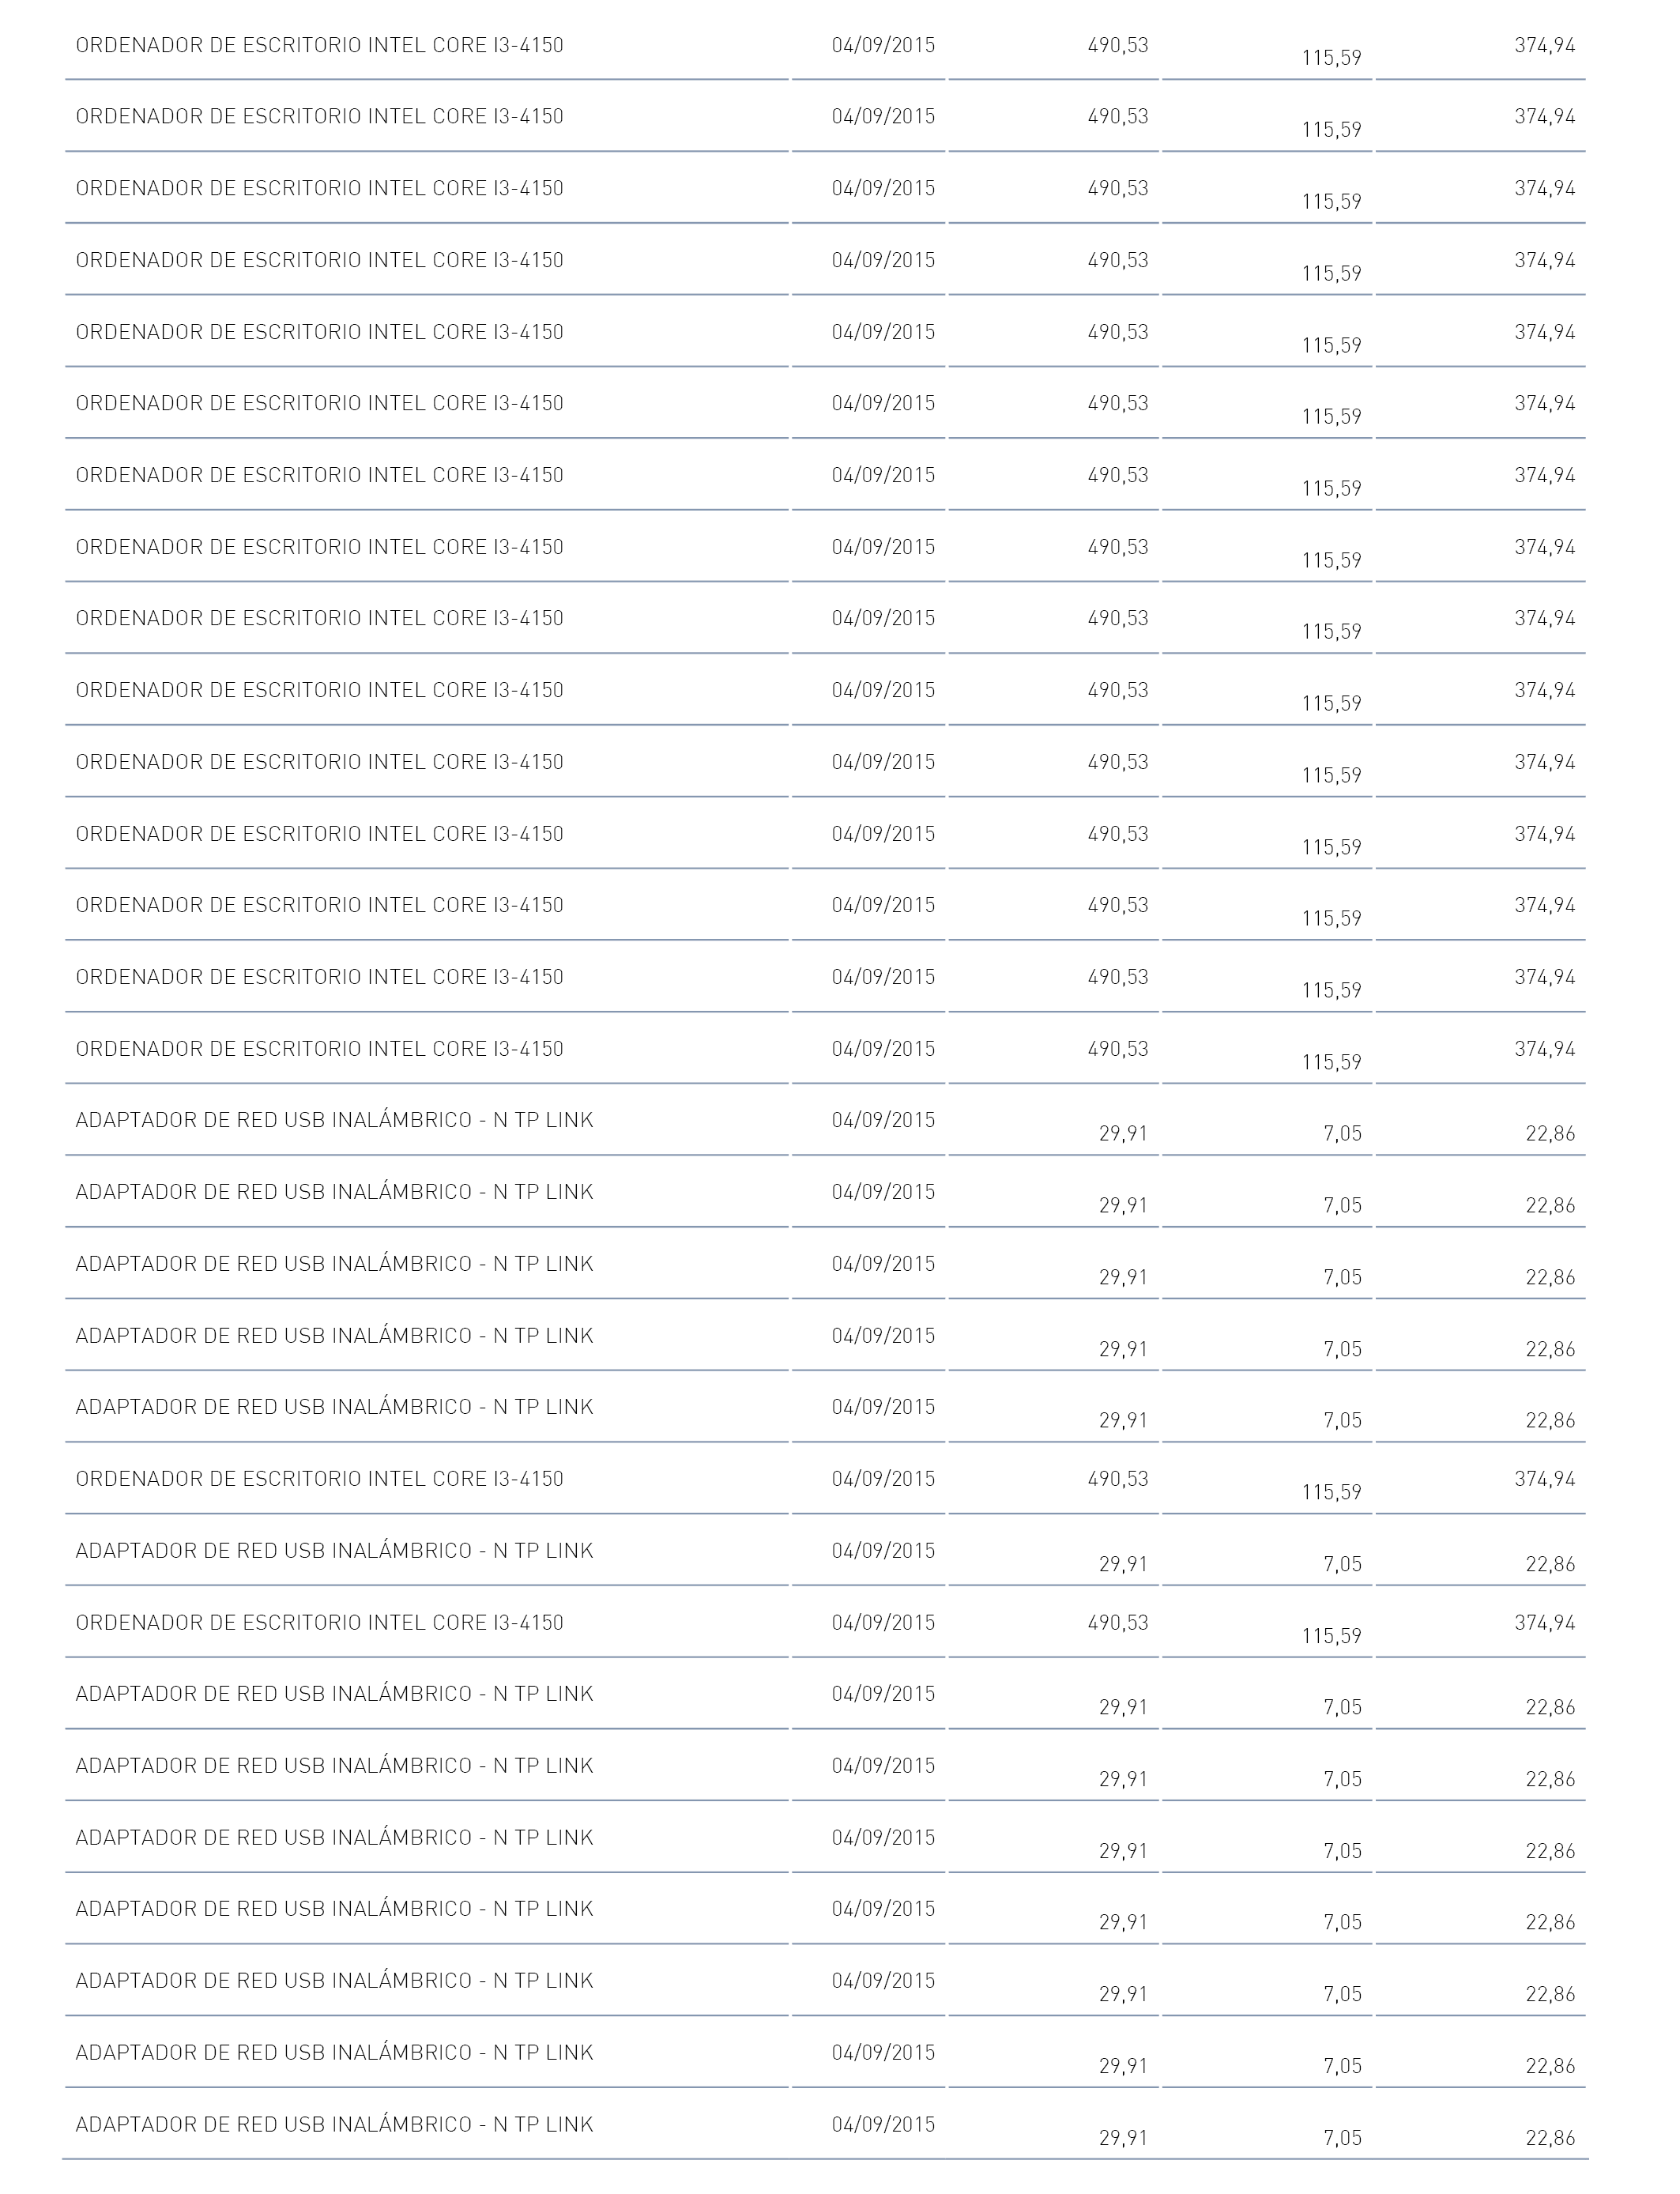Click the 115,59 amount in the topmost row
Screen dimensions: 1680x2194
point(1331,58)
